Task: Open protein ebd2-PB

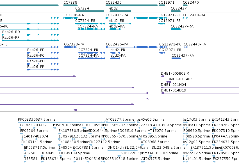Action: click(x=118, y=50)
